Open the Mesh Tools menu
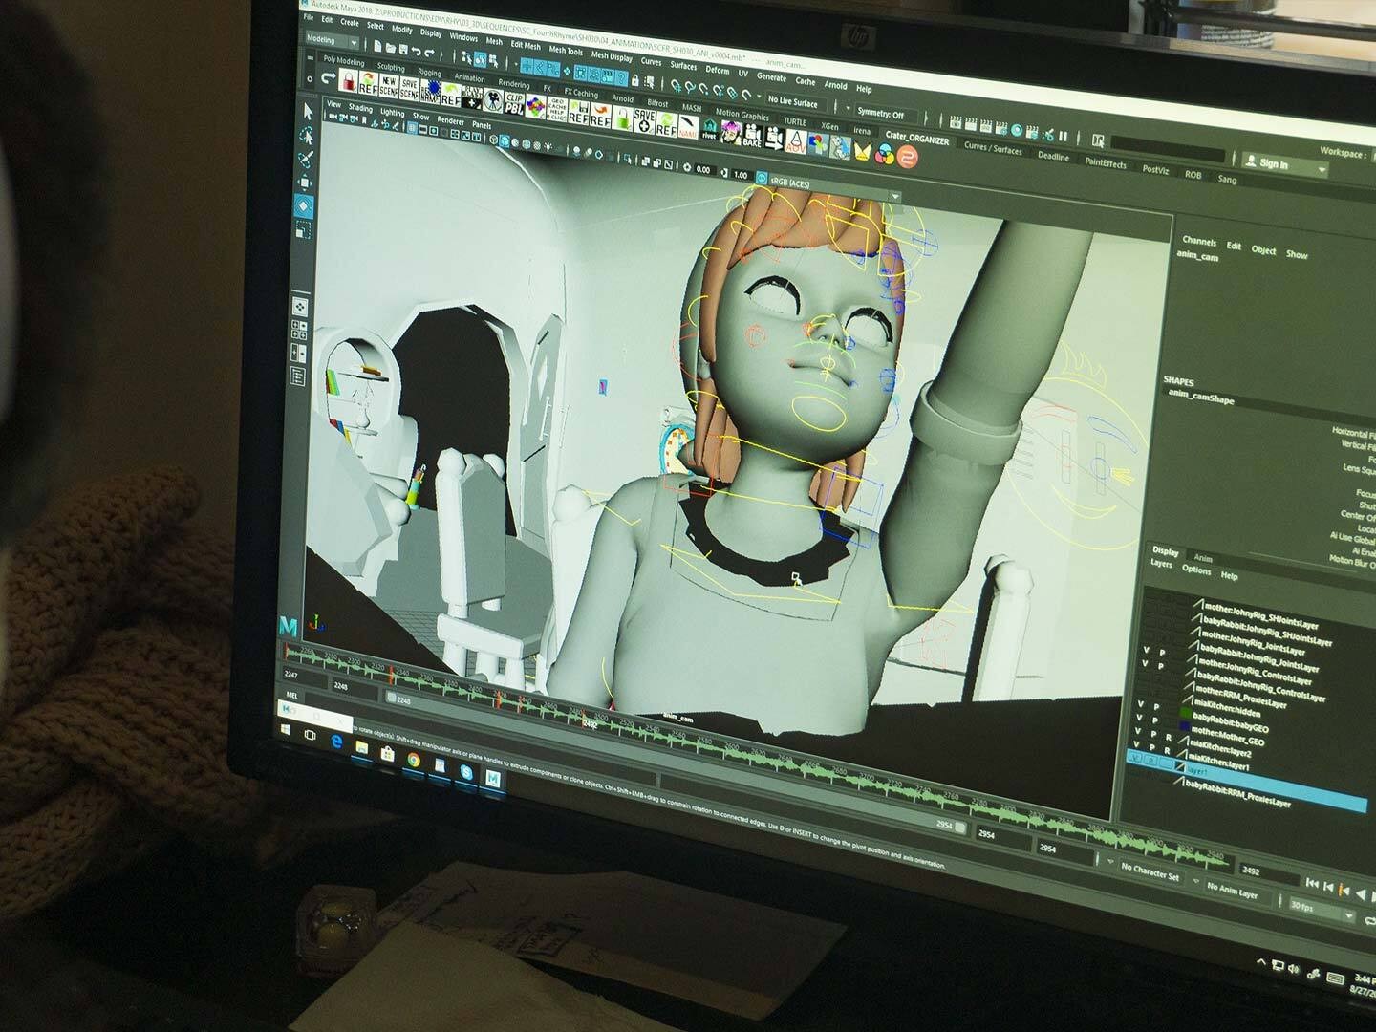1376x1032 pixels. pyautogui.click(x=565, y=51)
